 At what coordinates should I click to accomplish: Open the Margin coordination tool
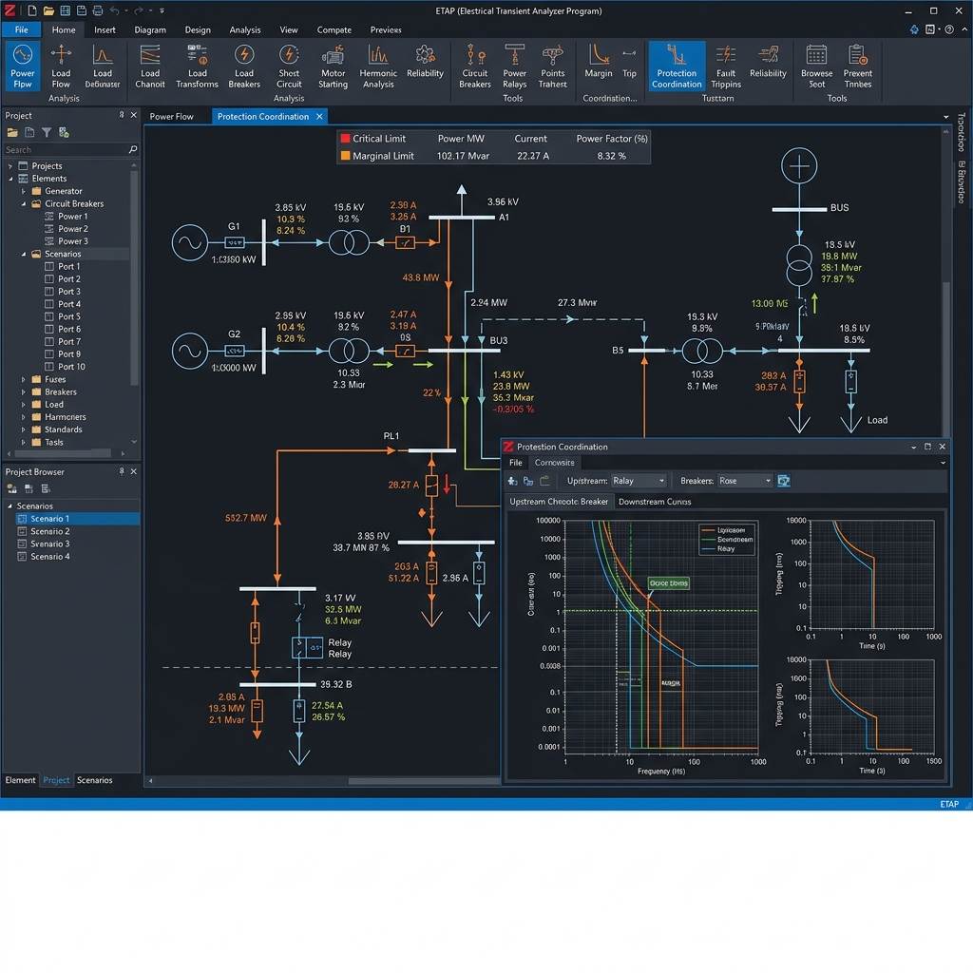click(x=599, y=62)
